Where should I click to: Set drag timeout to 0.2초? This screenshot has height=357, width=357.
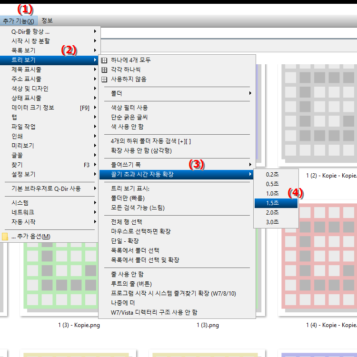[x=276, y=174]
